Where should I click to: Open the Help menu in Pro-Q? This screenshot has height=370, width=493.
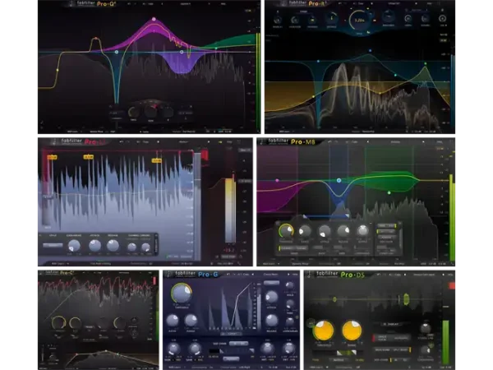(x=223, y=4)
